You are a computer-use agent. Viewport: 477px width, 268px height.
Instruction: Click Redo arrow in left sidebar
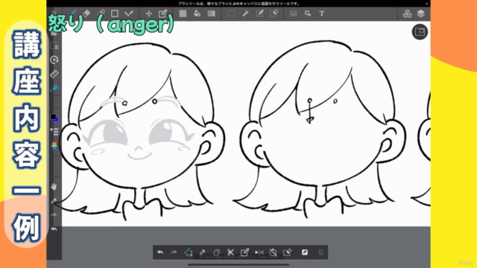(54, 215)
